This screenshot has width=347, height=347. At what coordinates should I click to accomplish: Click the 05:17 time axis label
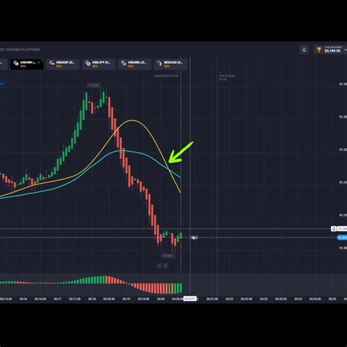point(57,299)
